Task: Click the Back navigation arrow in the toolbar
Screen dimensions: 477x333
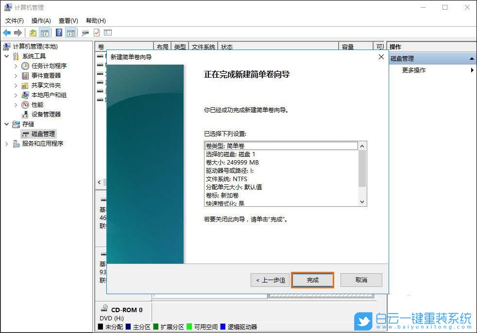Action: point(7,33)
